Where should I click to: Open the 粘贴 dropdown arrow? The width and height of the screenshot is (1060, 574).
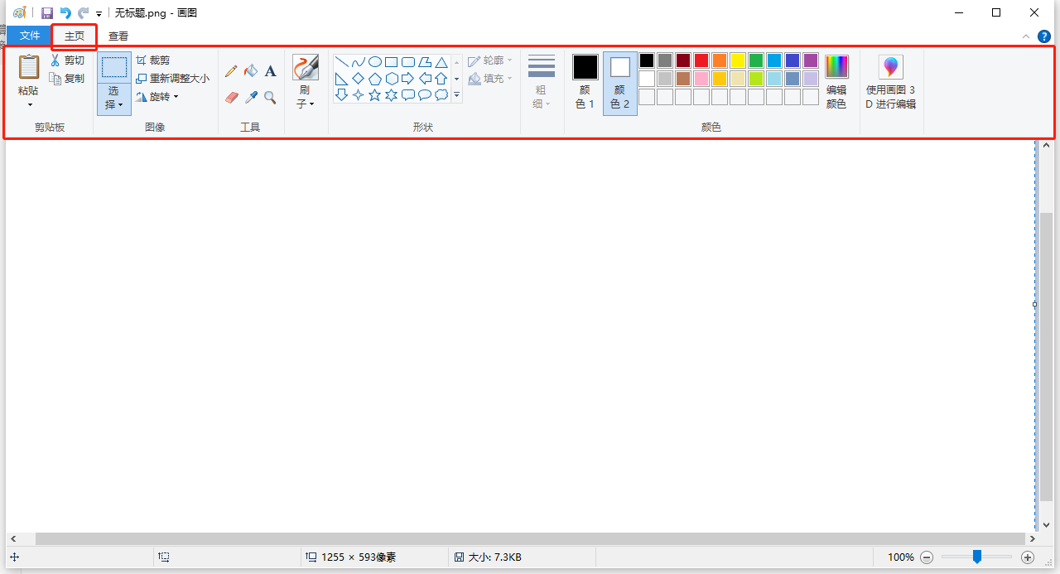coord(30,104)
